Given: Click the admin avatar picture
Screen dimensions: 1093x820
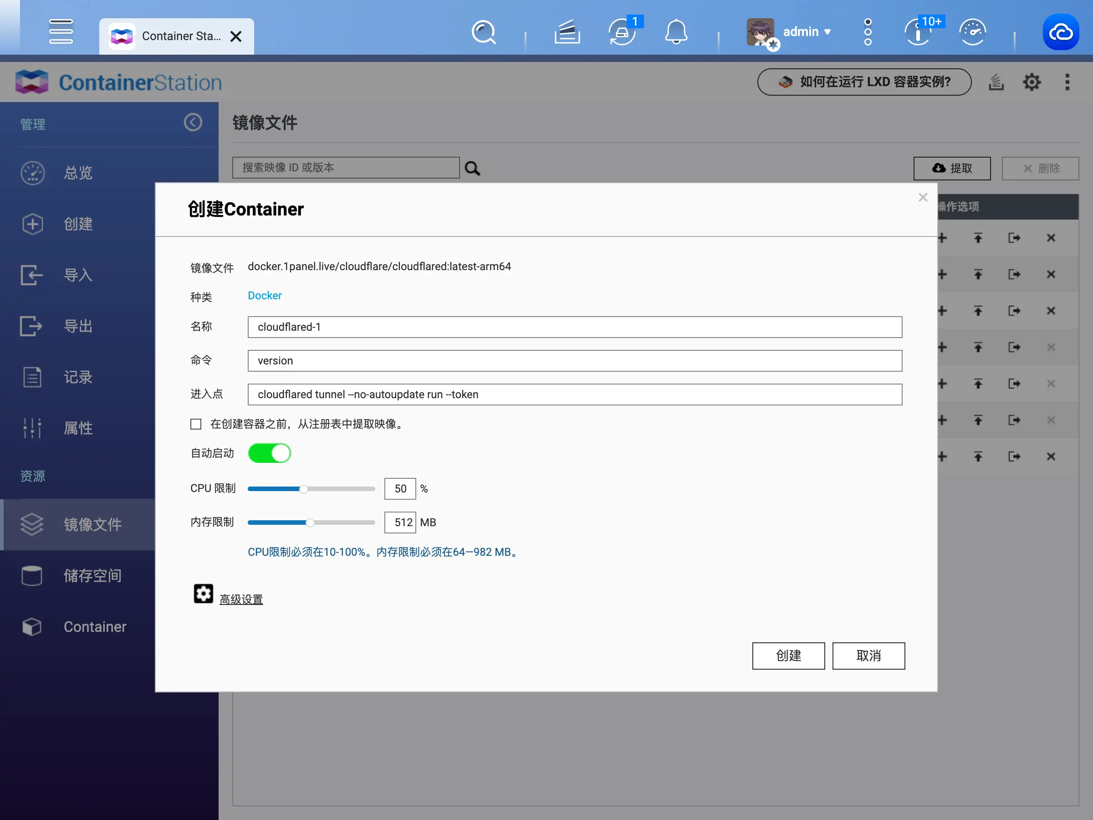Looking at the screenshot, I should (761, 32).
